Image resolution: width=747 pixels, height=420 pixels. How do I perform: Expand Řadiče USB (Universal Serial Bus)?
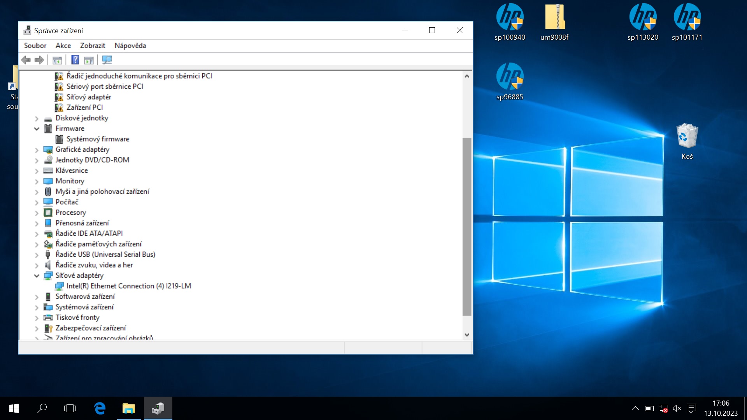37,255
